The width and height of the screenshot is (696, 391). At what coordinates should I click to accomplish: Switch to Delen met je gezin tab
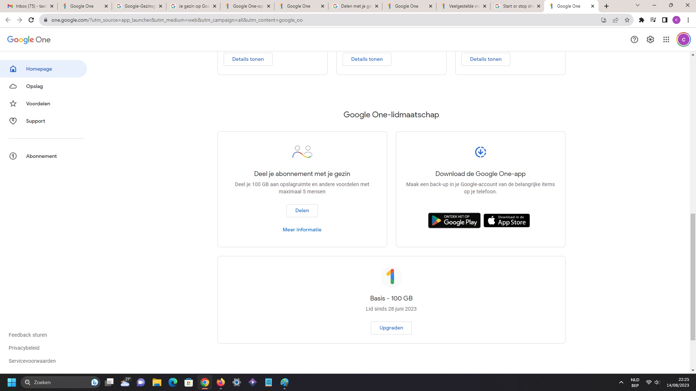[355, 6]
